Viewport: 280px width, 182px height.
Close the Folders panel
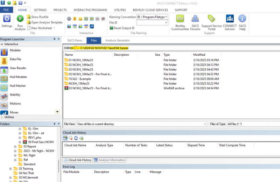coord(58,124)
